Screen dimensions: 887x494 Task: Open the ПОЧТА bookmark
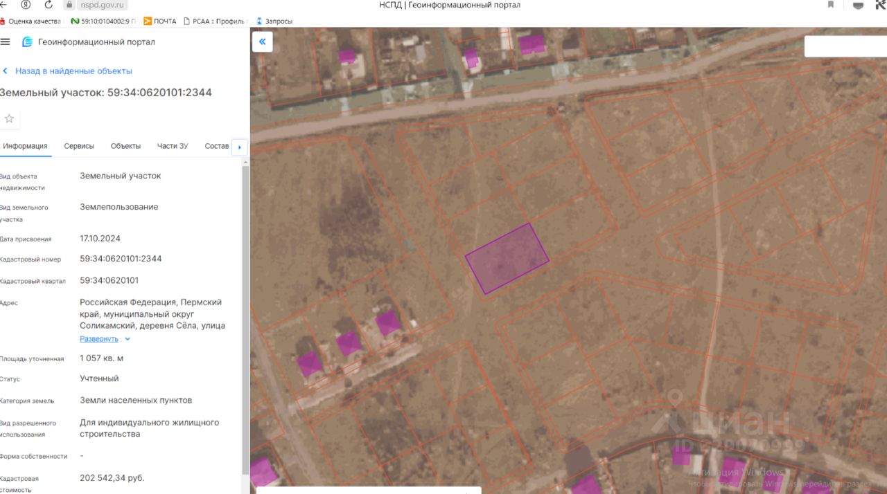tap(159, 21)
